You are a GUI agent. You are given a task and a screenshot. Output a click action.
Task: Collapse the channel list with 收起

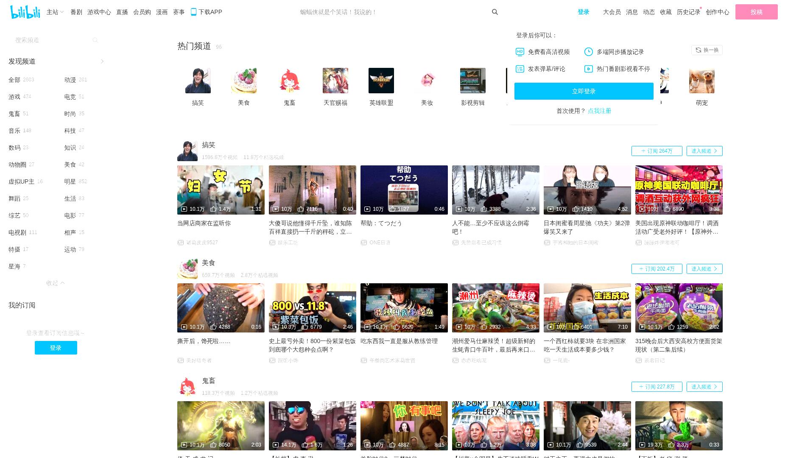[x=56, y=283]
